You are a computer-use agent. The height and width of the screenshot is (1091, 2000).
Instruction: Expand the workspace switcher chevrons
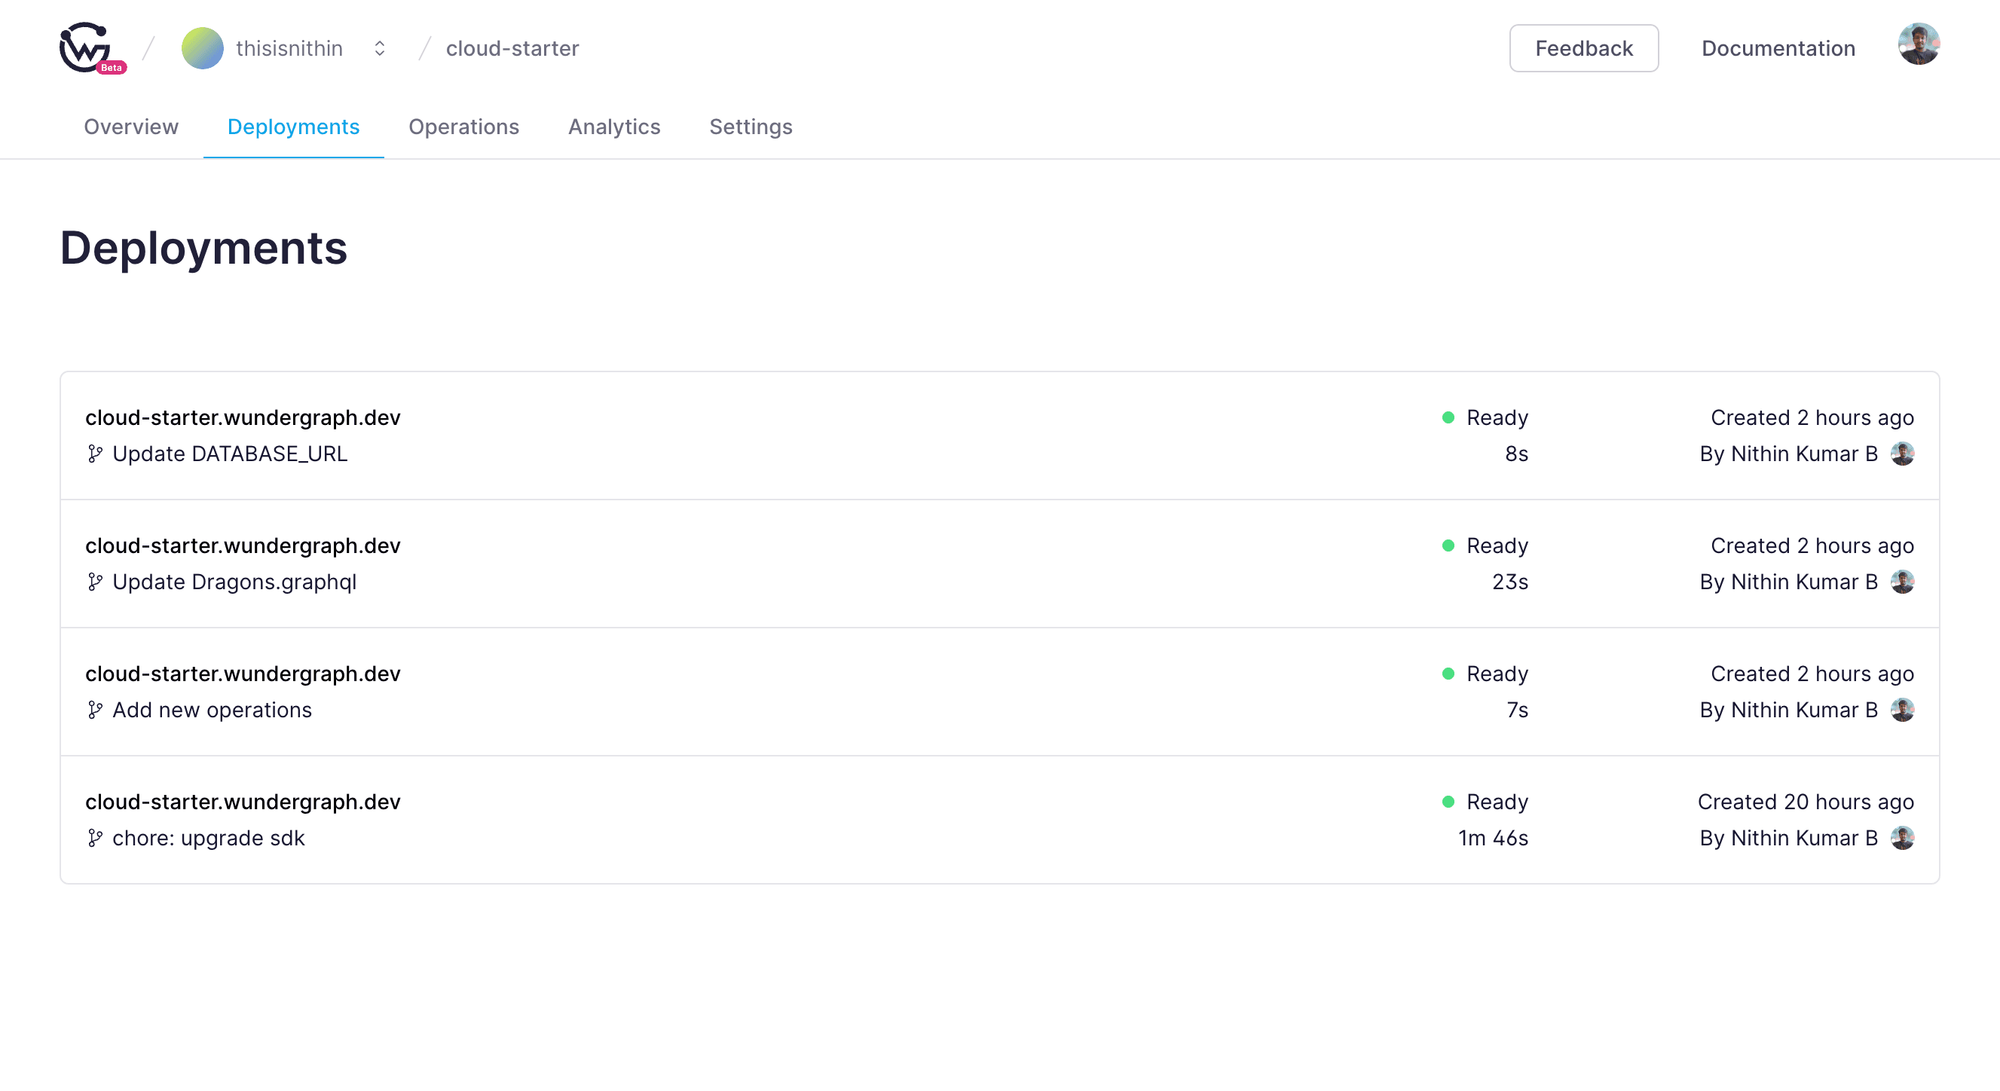(380, 48)
